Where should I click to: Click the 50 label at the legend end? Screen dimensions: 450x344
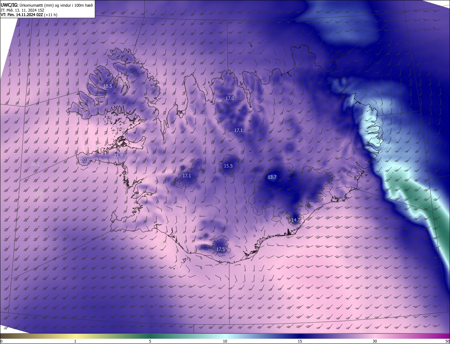[447, 341]
